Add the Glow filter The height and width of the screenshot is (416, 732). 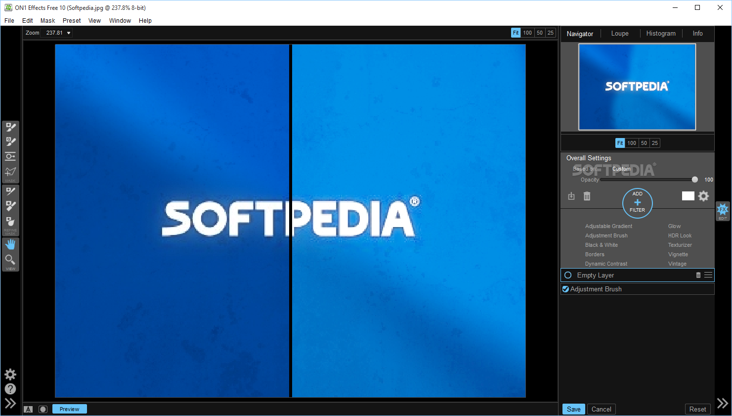(x=674, y=226)
